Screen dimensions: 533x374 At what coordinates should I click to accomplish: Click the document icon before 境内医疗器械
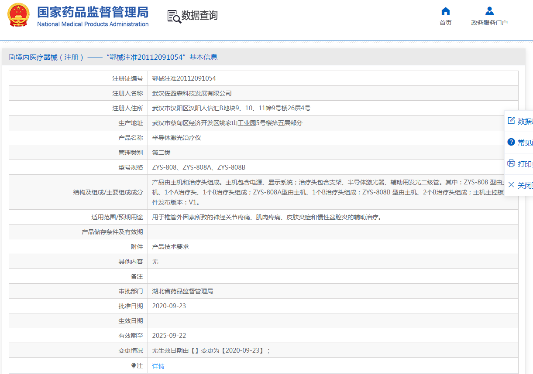pos(12,57)
